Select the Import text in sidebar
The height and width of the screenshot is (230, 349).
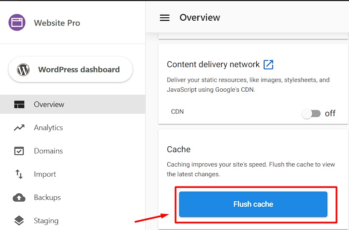pyautogui.click(x=45, y=174)
